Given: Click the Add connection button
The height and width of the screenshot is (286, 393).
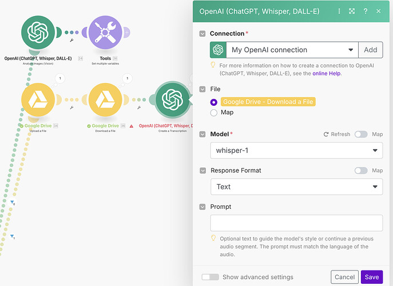Looking at the screenshot, I should 370,50.
